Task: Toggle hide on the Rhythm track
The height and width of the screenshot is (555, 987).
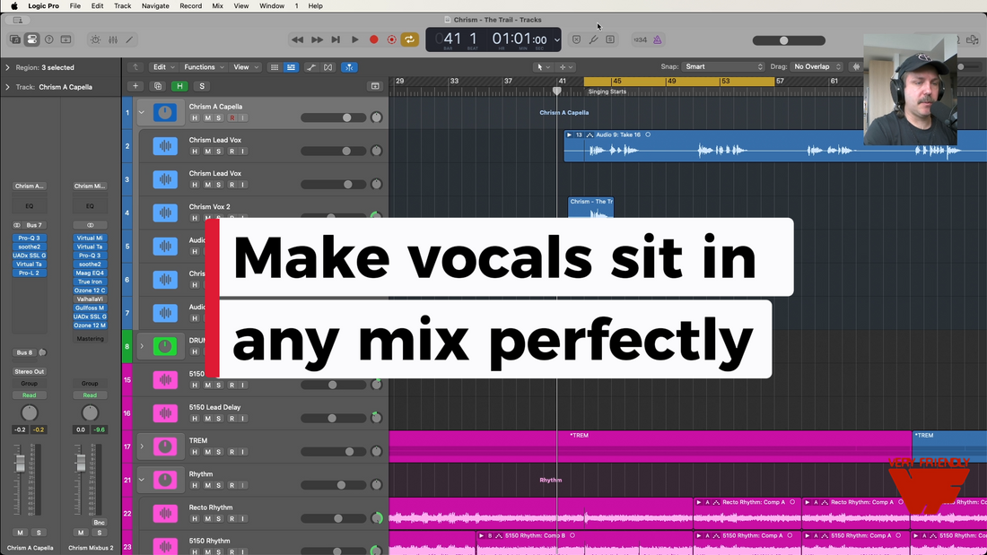Action: pos(195,486)
